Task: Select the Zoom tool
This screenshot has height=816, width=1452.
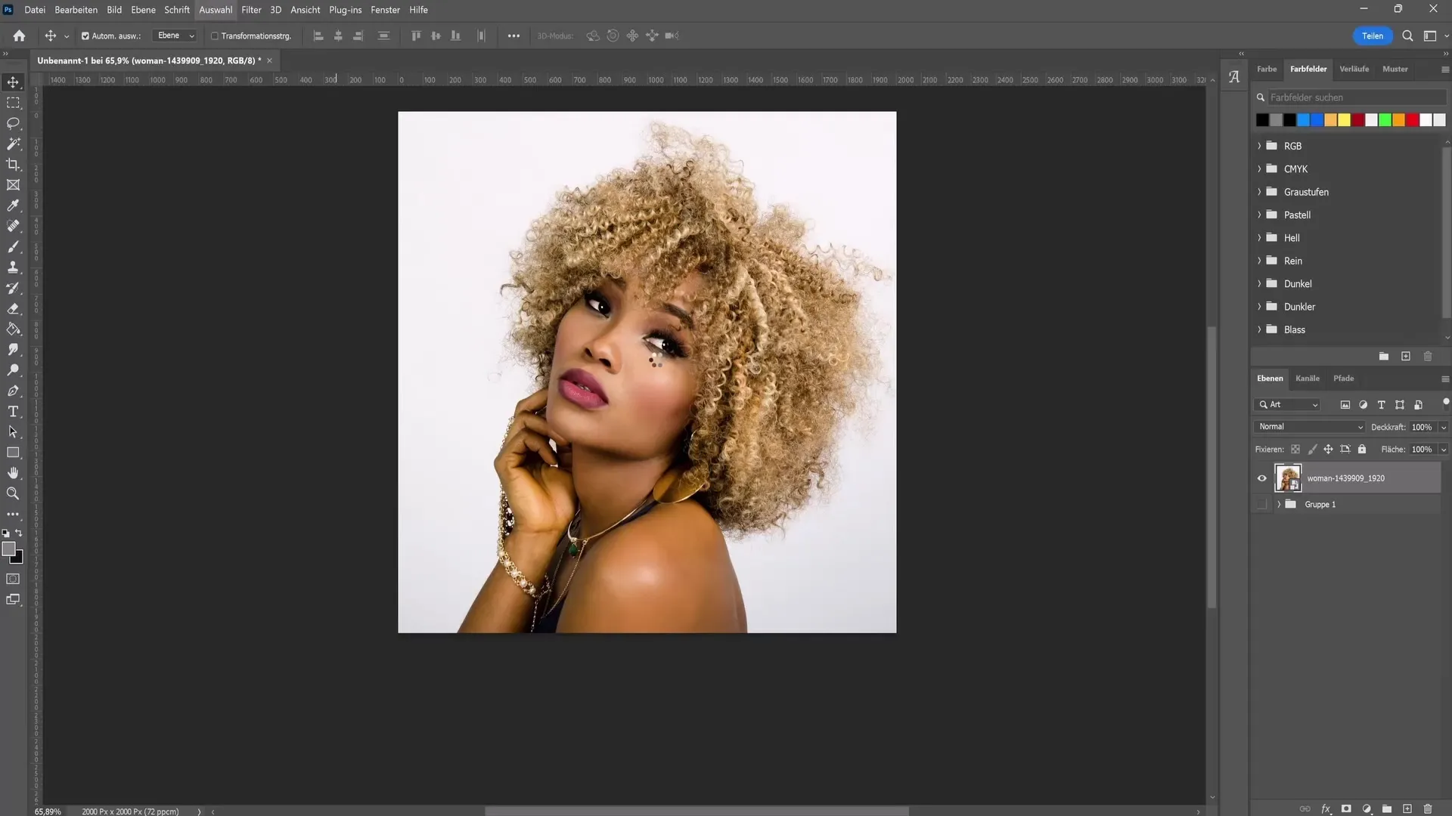Action: [x=13, y=493]
